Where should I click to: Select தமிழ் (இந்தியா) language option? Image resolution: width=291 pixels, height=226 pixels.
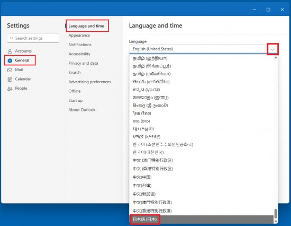202,58
